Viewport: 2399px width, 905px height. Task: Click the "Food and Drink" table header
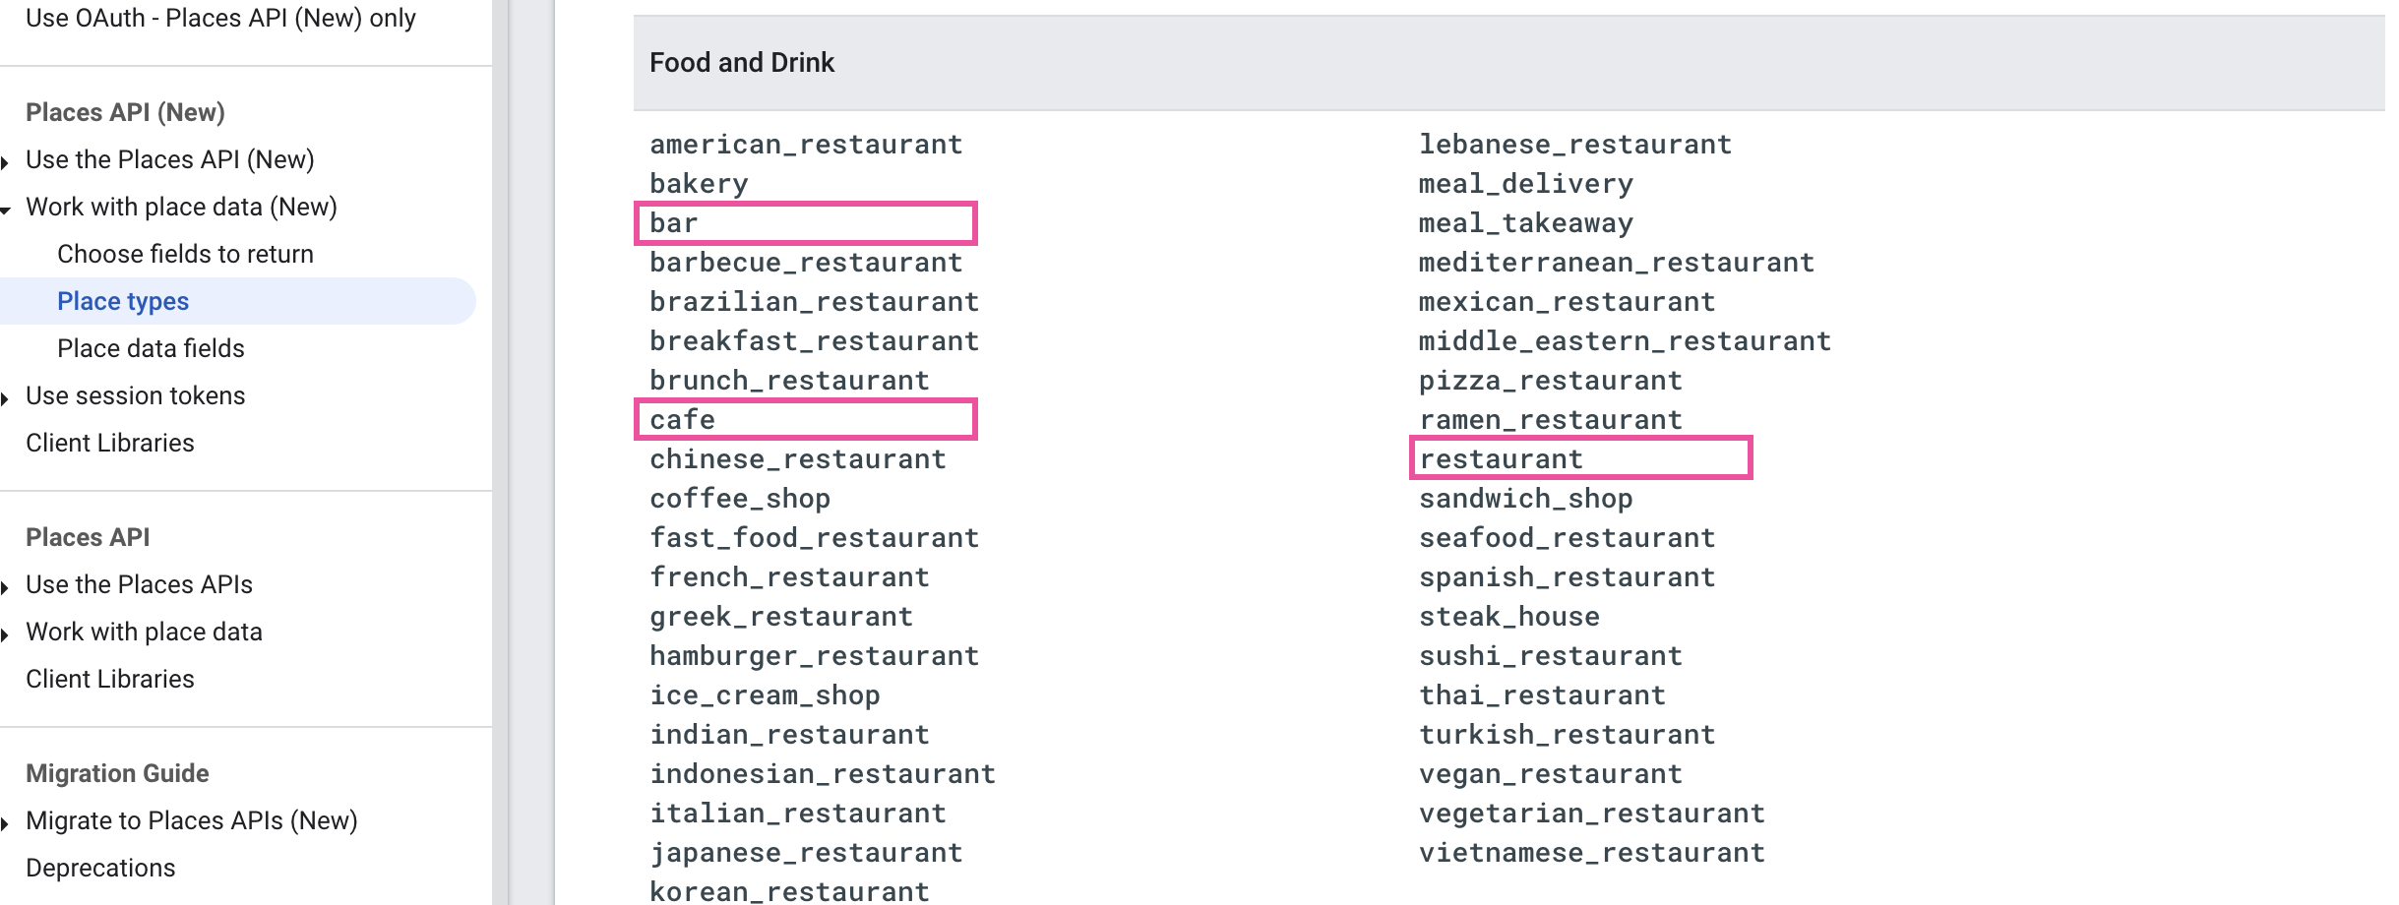742,61
